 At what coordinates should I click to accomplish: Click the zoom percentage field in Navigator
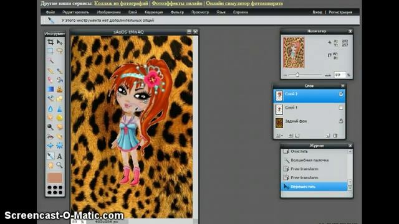(340, 75)
